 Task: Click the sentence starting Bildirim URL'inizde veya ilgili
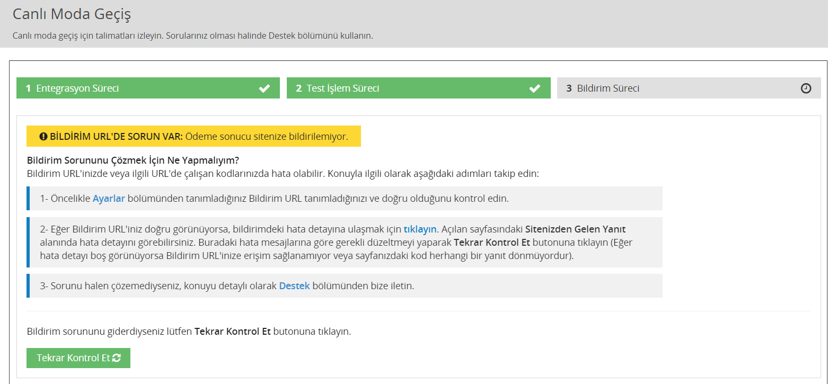coord(283,173)
